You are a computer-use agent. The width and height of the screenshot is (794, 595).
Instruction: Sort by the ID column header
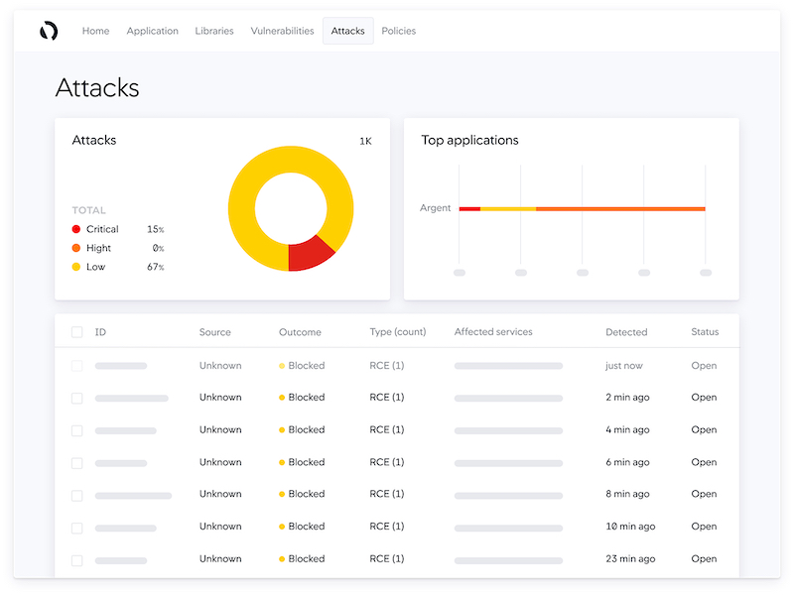coord(100,332)
